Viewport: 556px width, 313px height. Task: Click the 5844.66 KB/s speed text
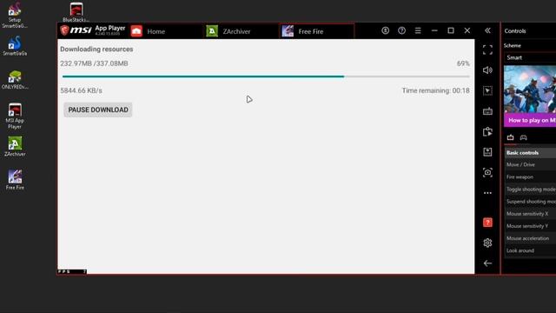pos(81,90)
